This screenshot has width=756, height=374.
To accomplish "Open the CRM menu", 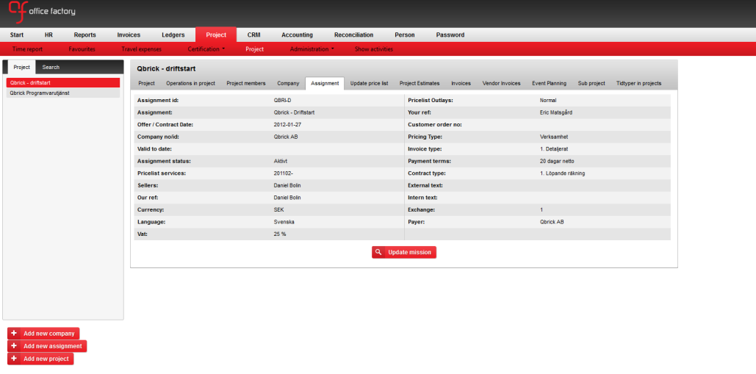I will click(x=254, y=35).
